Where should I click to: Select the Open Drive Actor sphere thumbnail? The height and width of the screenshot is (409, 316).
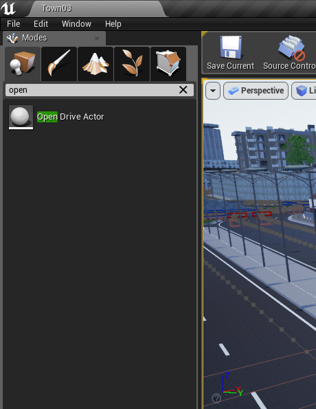21,117
